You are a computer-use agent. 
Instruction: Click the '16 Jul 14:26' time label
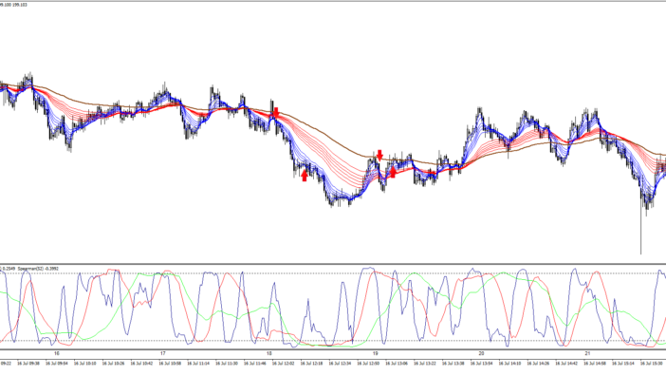tap(538, 364)
